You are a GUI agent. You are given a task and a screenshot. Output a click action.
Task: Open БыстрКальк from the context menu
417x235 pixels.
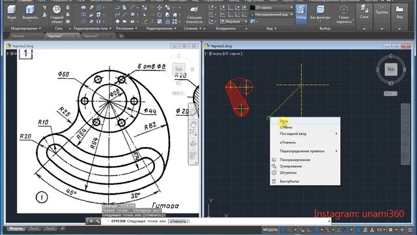pyautogui.click(x=305, y=181)
